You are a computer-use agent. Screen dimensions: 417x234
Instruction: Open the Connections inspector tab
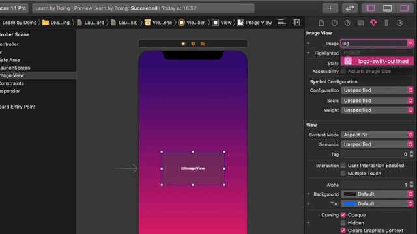[399, 23]
